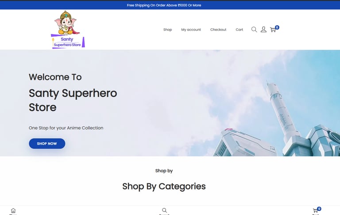The width and height of the screenshot is (340, 215).
Task: Click the Welcome To hero text
Action: 55,77
